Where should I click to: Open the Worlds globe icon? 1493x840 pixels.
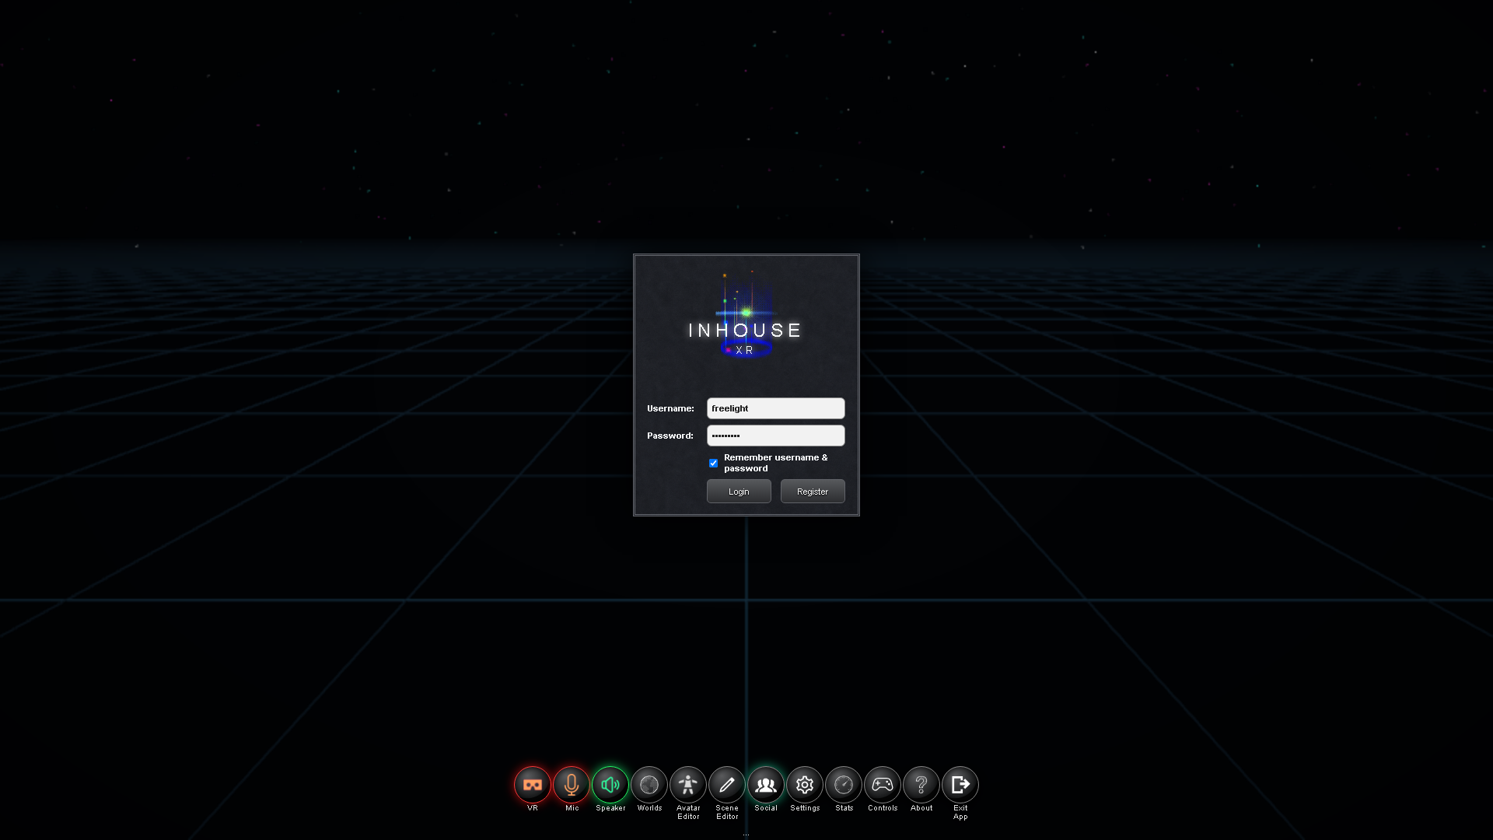pyautogui.click(x=649, y=785)
